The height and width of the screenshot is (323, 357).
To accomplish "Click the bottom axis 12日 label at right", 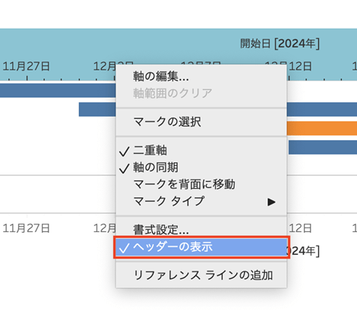I will 300,228.
